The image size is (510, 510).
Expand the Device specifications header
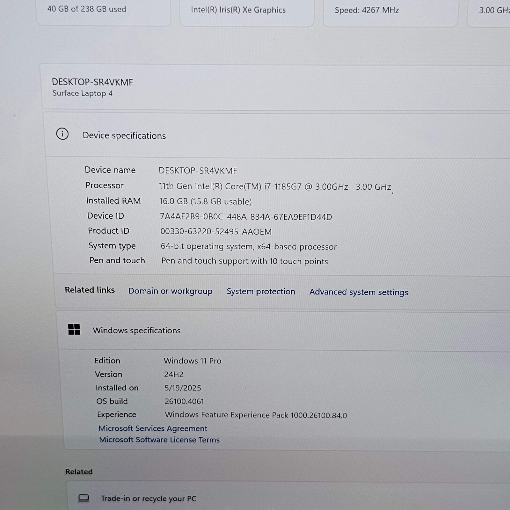[x=277, y=135]
